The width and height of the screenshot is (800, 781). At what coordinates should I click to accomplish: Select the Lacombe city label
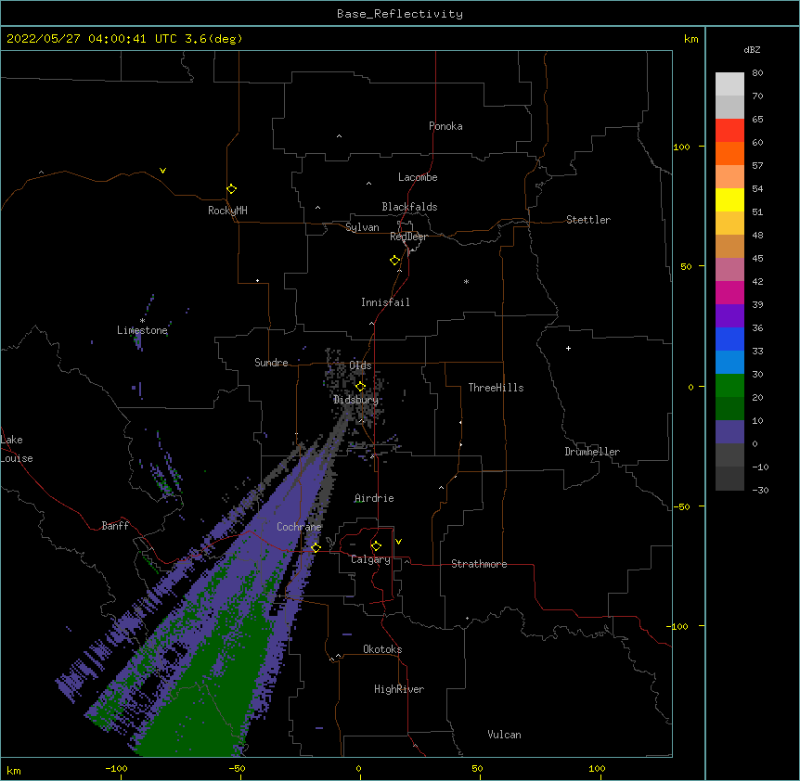(418, 177)
